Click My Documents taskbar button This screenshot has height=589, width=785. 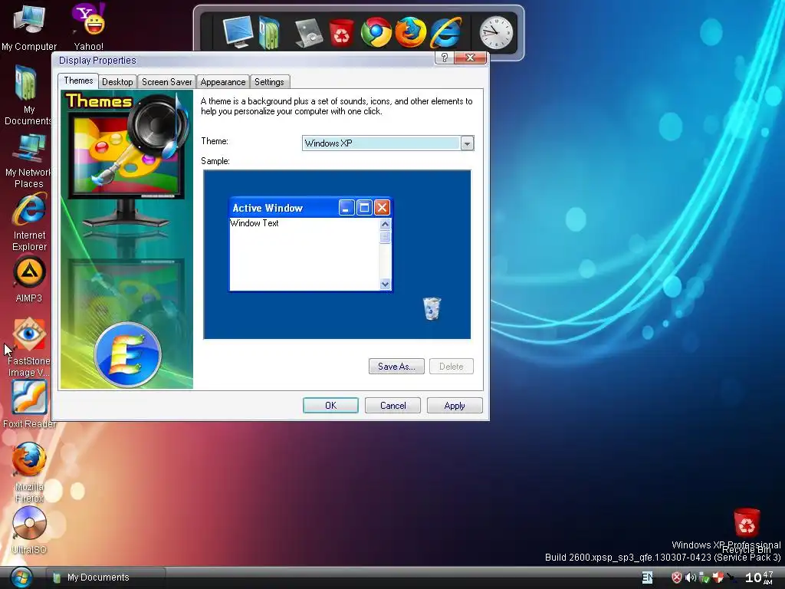tap(105, 577)
